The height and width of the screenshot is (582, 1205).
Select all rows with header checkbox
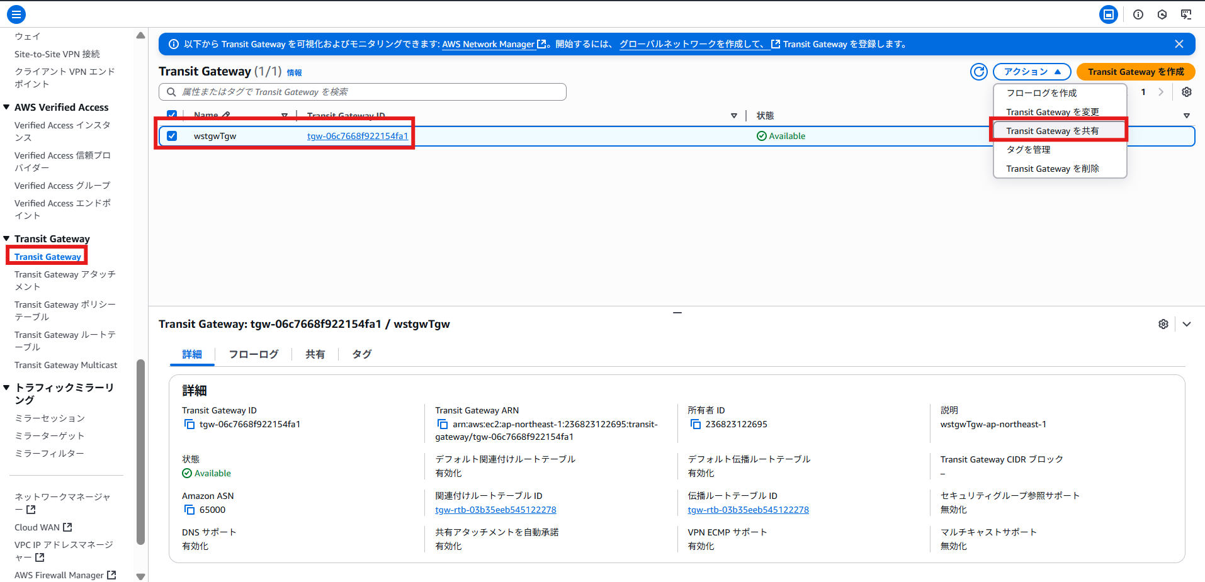(x=172, y=115)
